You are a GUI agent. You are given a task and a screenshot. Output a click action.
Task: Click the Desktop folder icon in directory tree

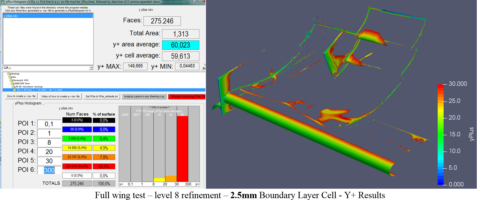tap(9, 74)
